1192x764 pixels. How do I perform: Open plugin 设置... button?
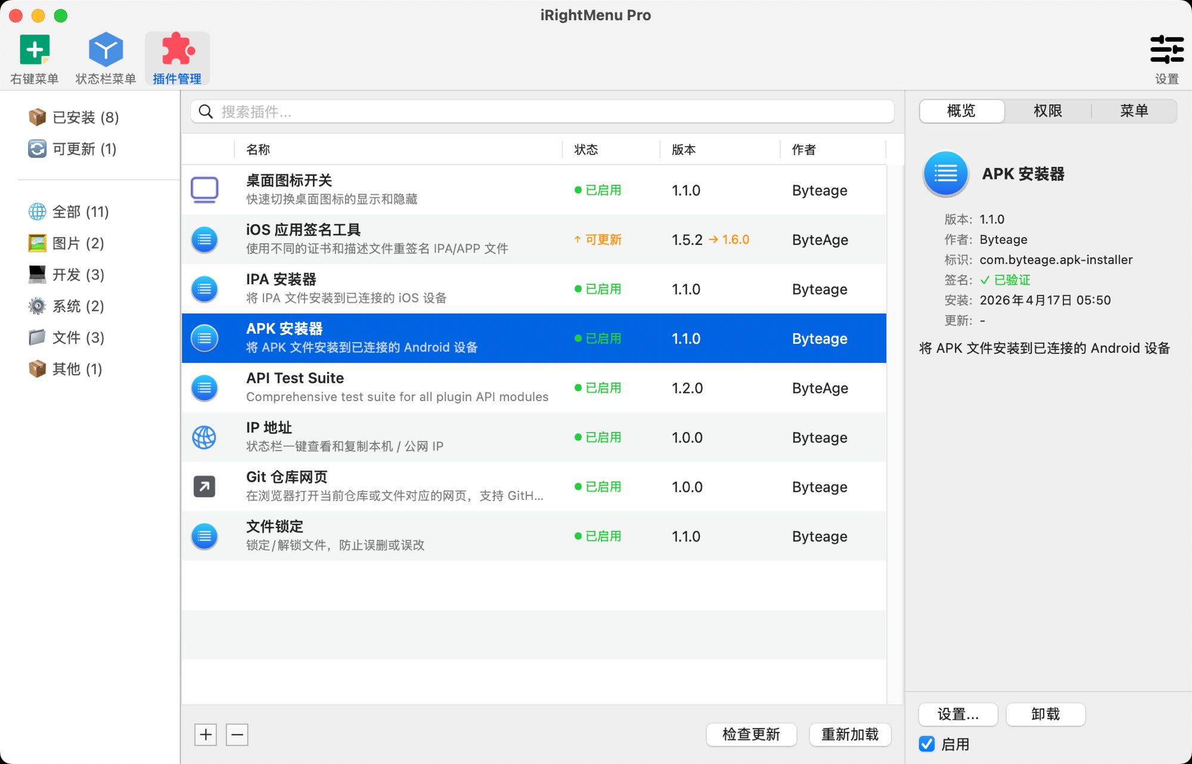pos(958,715)
